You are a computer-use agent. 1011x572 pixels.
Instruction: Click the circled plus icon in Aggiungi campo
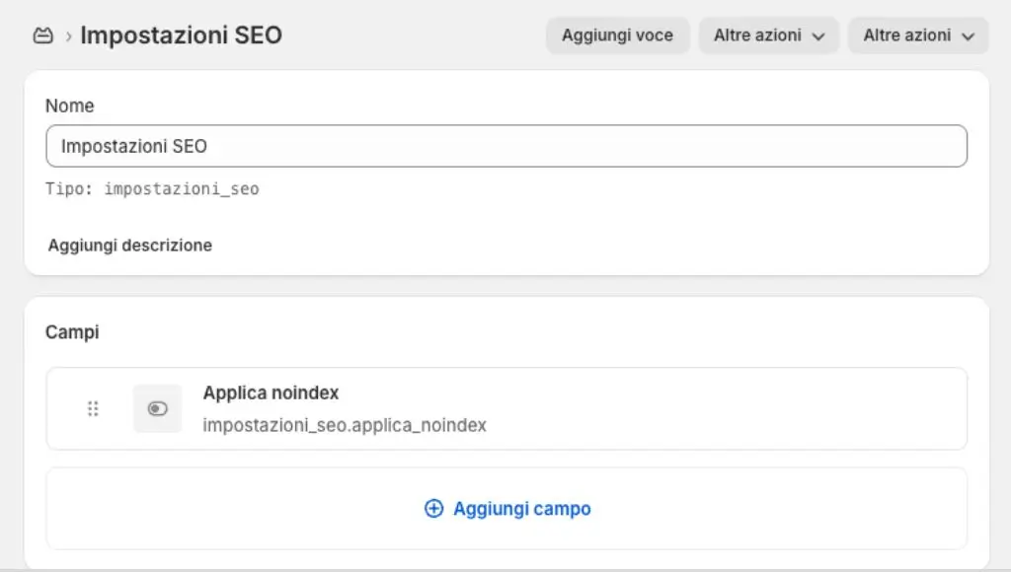(x=432, y=508)
